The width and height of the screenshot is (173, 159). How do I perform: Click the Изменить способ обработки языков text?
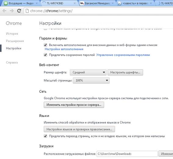[87, 122]
